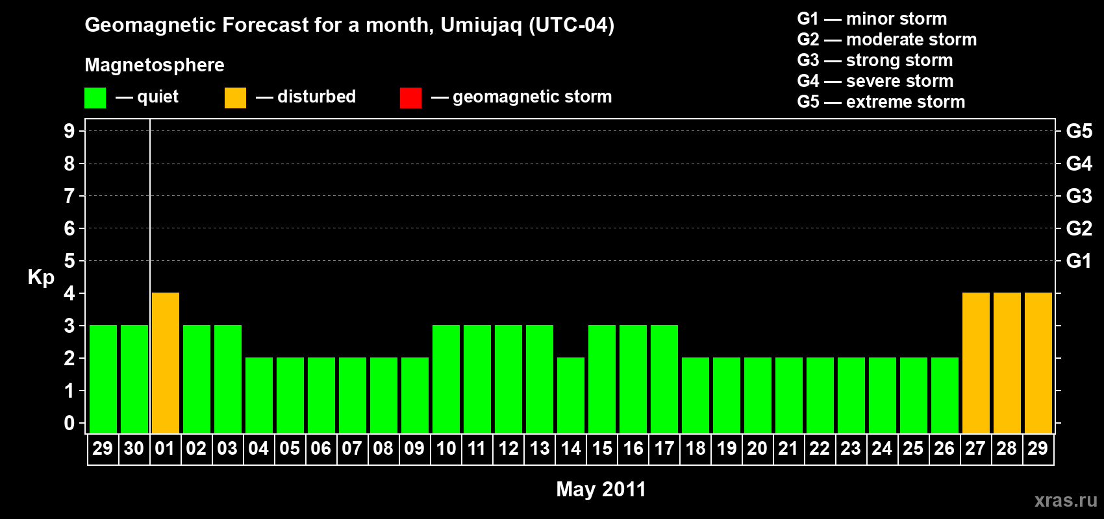Select the orange bar for May 01
Image resolution: width=1104 pixels, height=519 pixels.
[x=166, y=363]
